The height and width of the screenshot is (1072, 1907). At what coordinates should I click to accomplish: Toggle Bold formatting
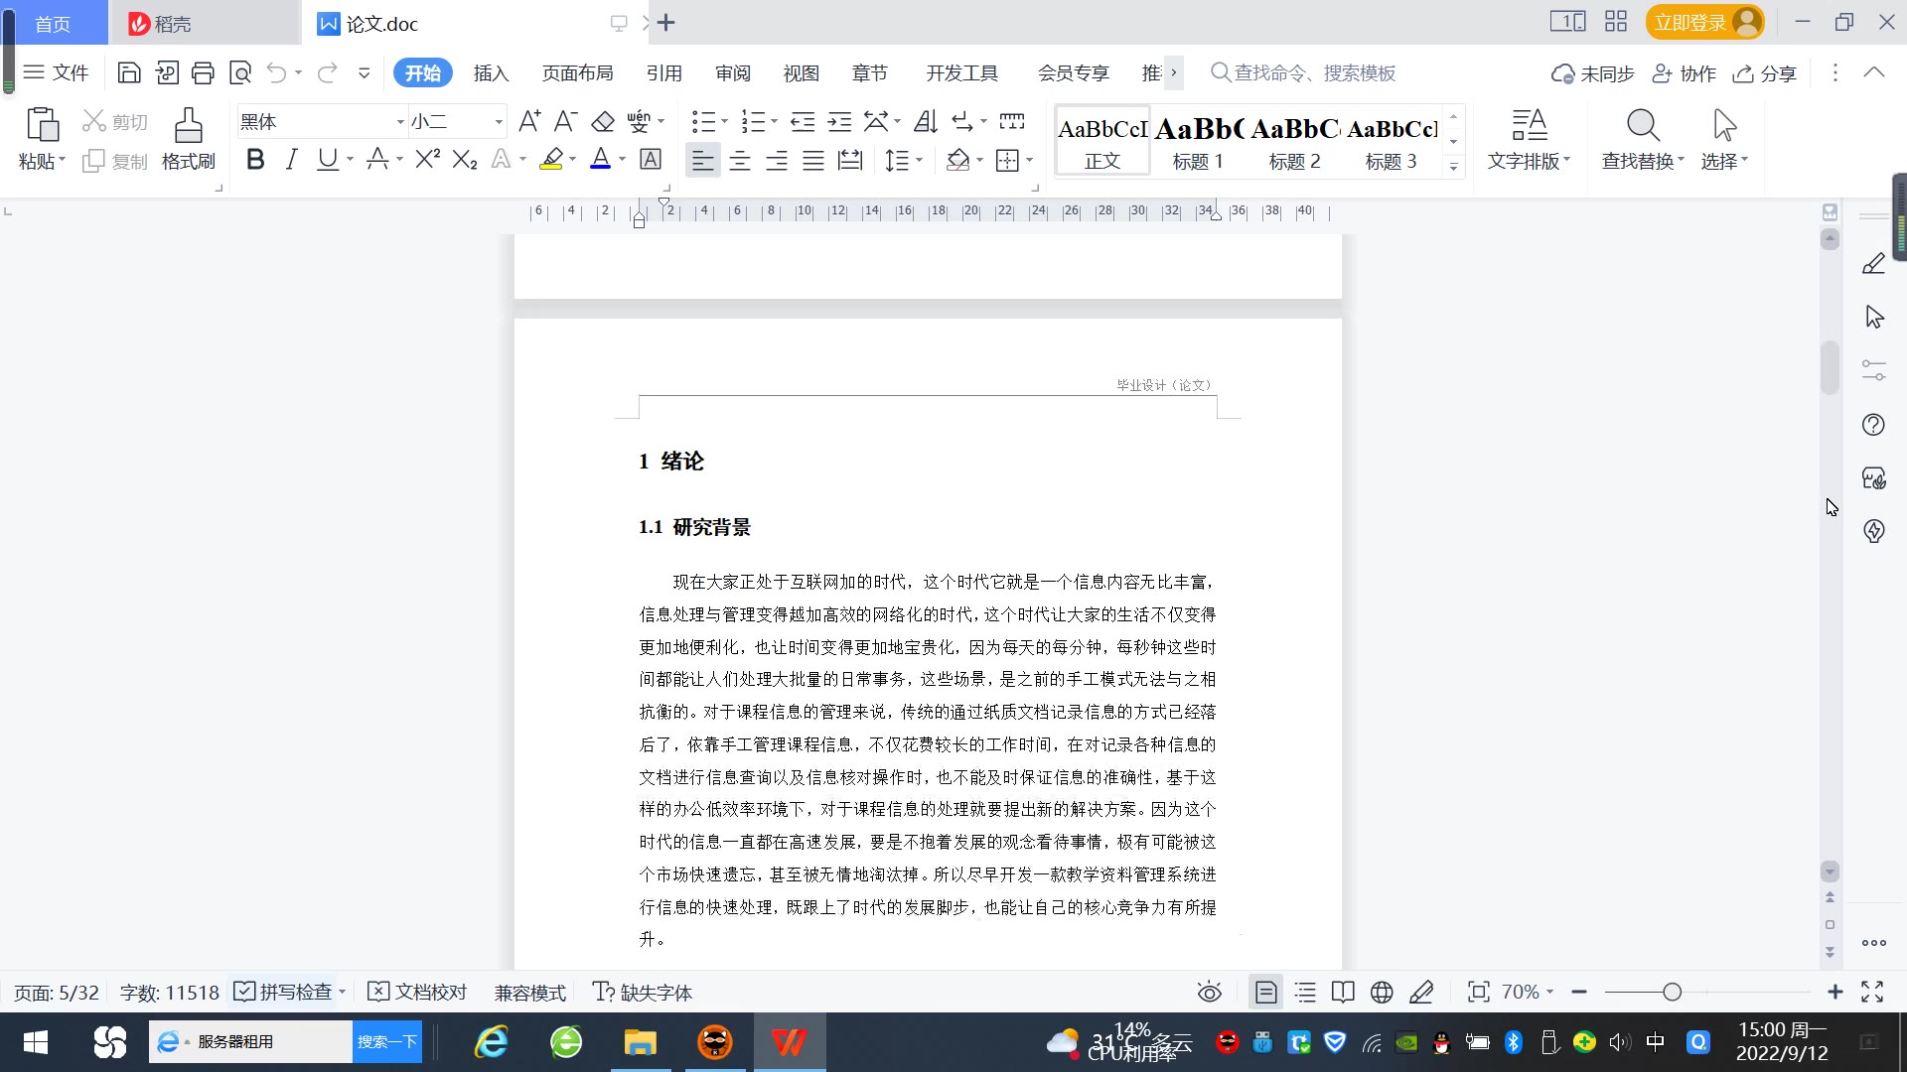(255, 159)
